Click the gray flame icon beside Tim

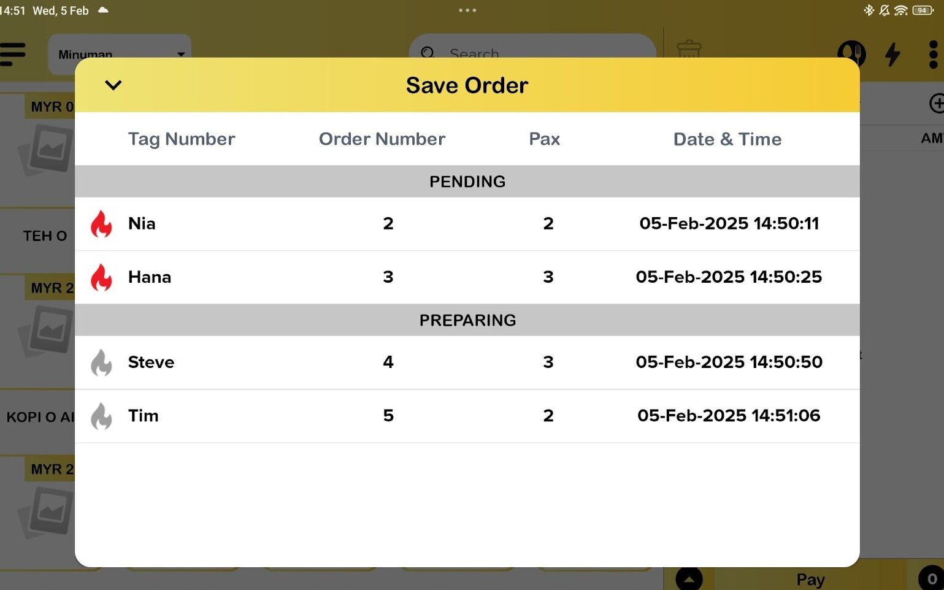102,416
